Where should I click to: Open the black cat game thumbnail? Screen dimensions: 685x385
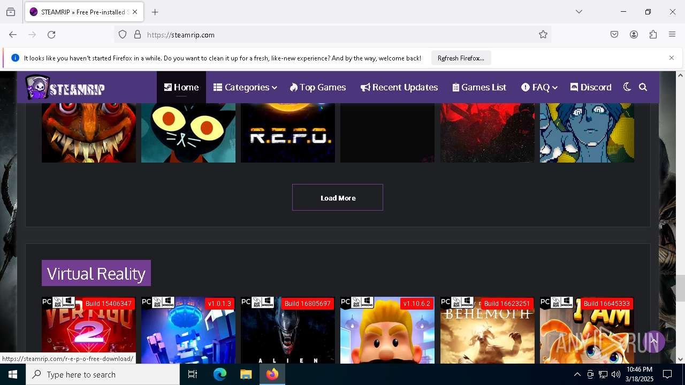[188, 133]
